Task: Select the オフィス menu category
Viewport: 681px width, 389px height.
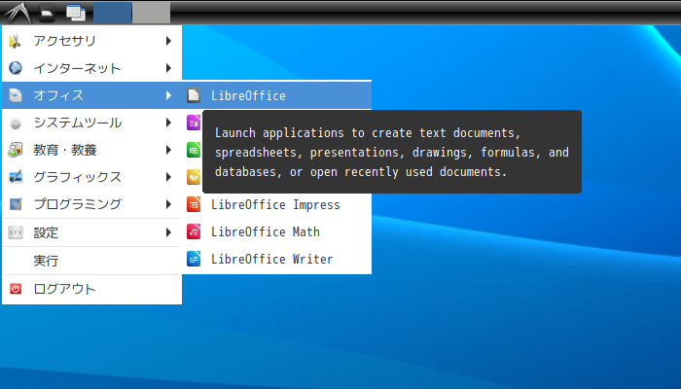Action: point(91,95)
